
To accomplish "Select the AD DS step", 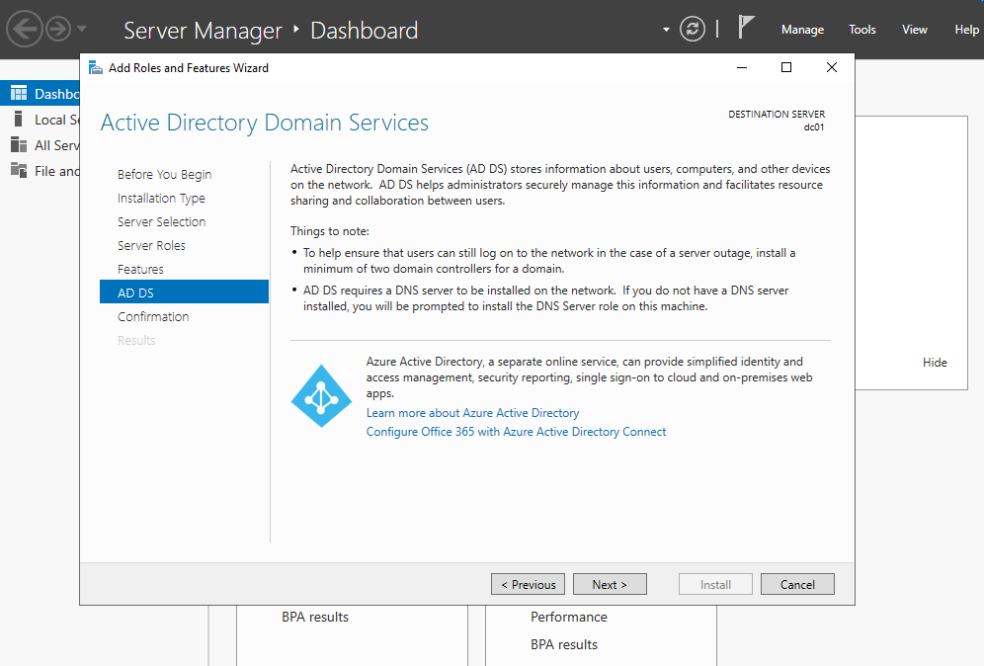I will (184, 291).
